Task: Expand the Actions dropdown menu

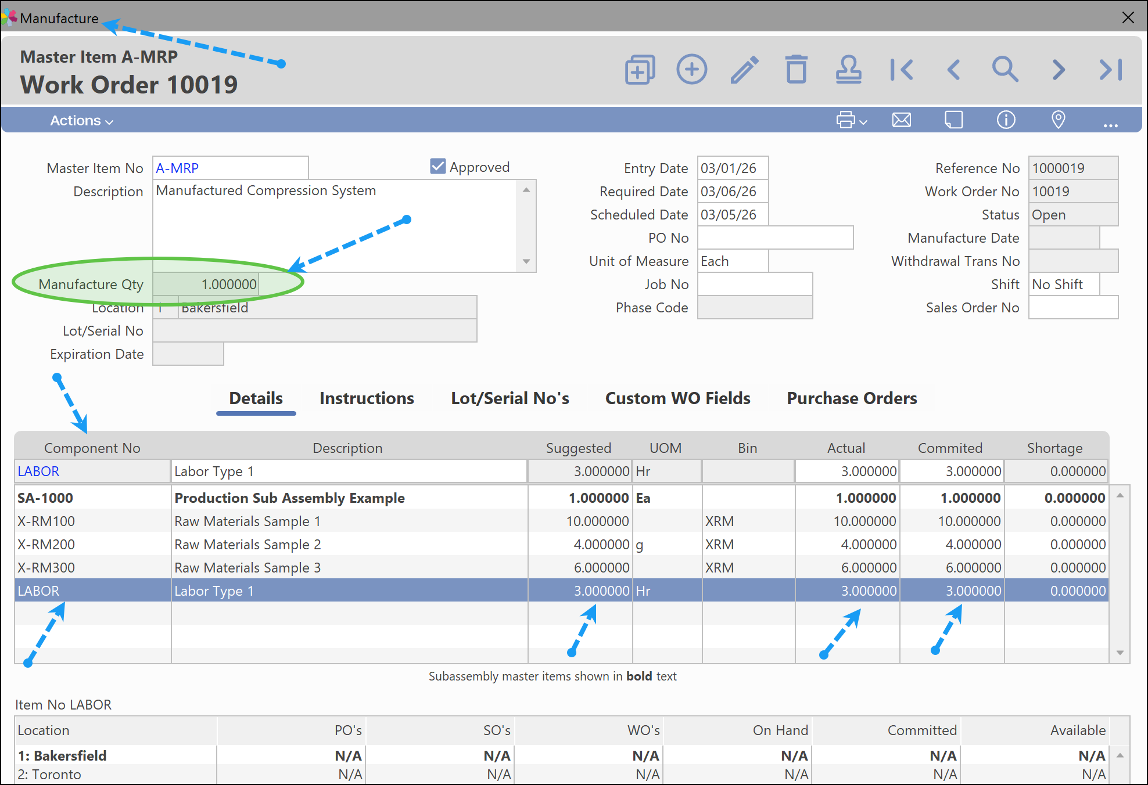Action: pos(81,121)
